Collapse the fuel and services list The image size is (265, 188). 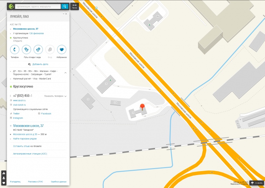pos(65,73)
